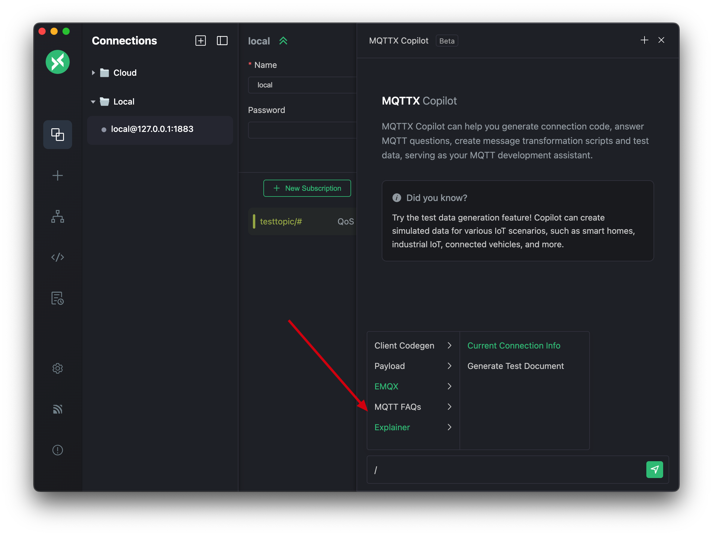Click the testtopic/# subscription color bar
Image resolution: width=713 pixels, height=536 pixels.
click(254, 221)
